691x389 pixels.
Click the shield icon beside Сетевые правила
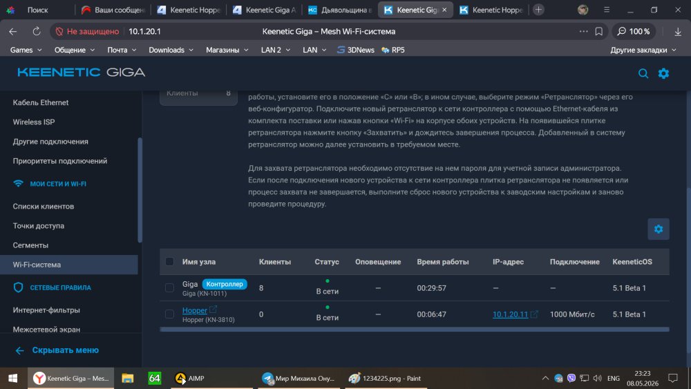click(18, 287)
